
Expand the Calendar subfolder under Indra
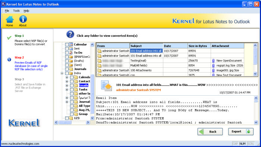point(67,77)
